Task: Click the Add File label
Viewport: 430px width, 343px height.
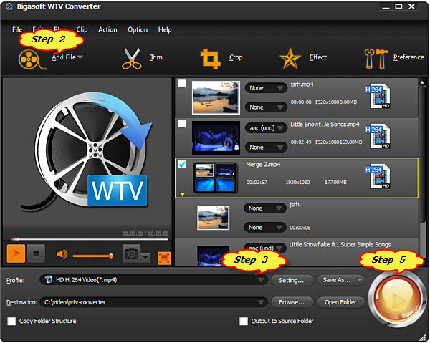Action: [x=64, y=57]
